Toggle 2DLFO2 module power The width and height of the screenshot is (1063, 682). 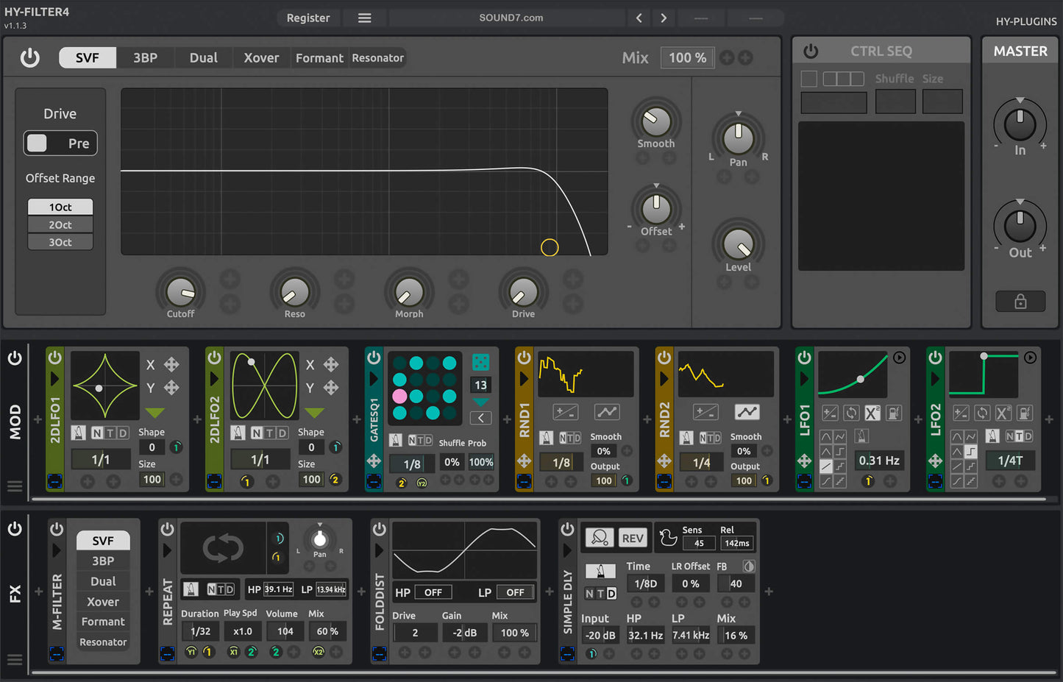click(x=214, y=358)
